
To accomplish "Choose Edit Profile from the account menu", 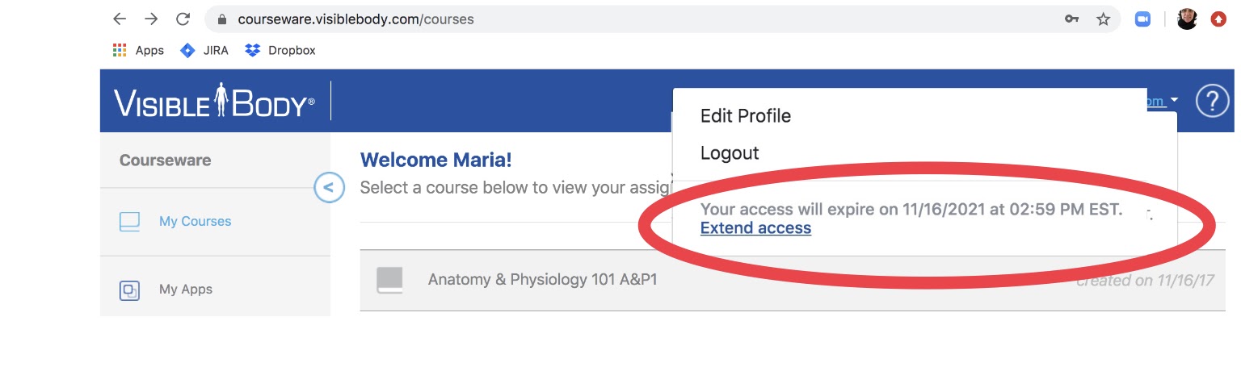I will pos(746,115).
